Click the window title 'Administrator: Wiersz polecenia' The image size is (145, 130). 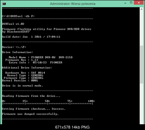(72, 4)
